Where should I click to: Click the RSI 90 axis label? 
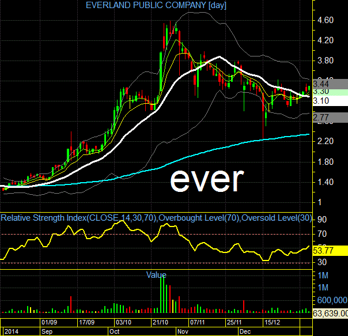[x=322, y=220]
